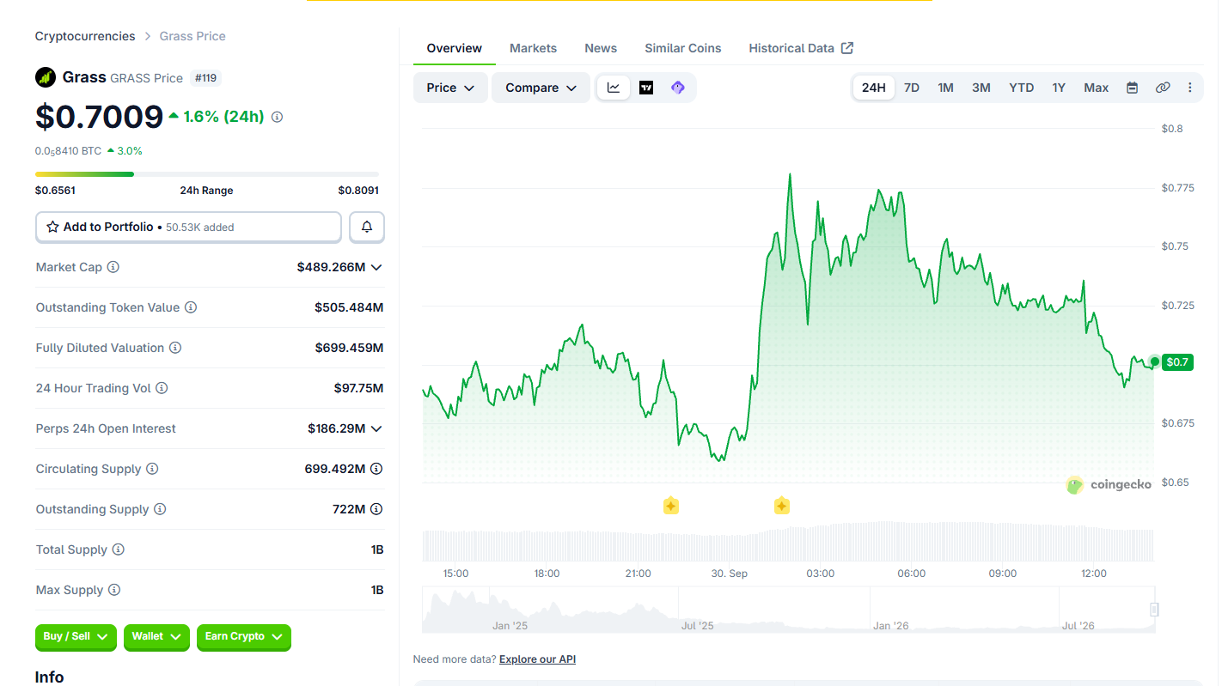Show Outstanding Token Value info icon

pyautogui.click(x=191, y=307)
